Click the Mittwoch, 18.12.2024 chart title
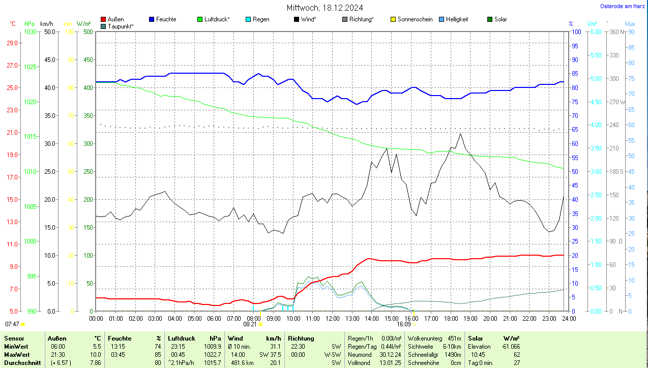 pyautogui.click(x=325, y=8)
